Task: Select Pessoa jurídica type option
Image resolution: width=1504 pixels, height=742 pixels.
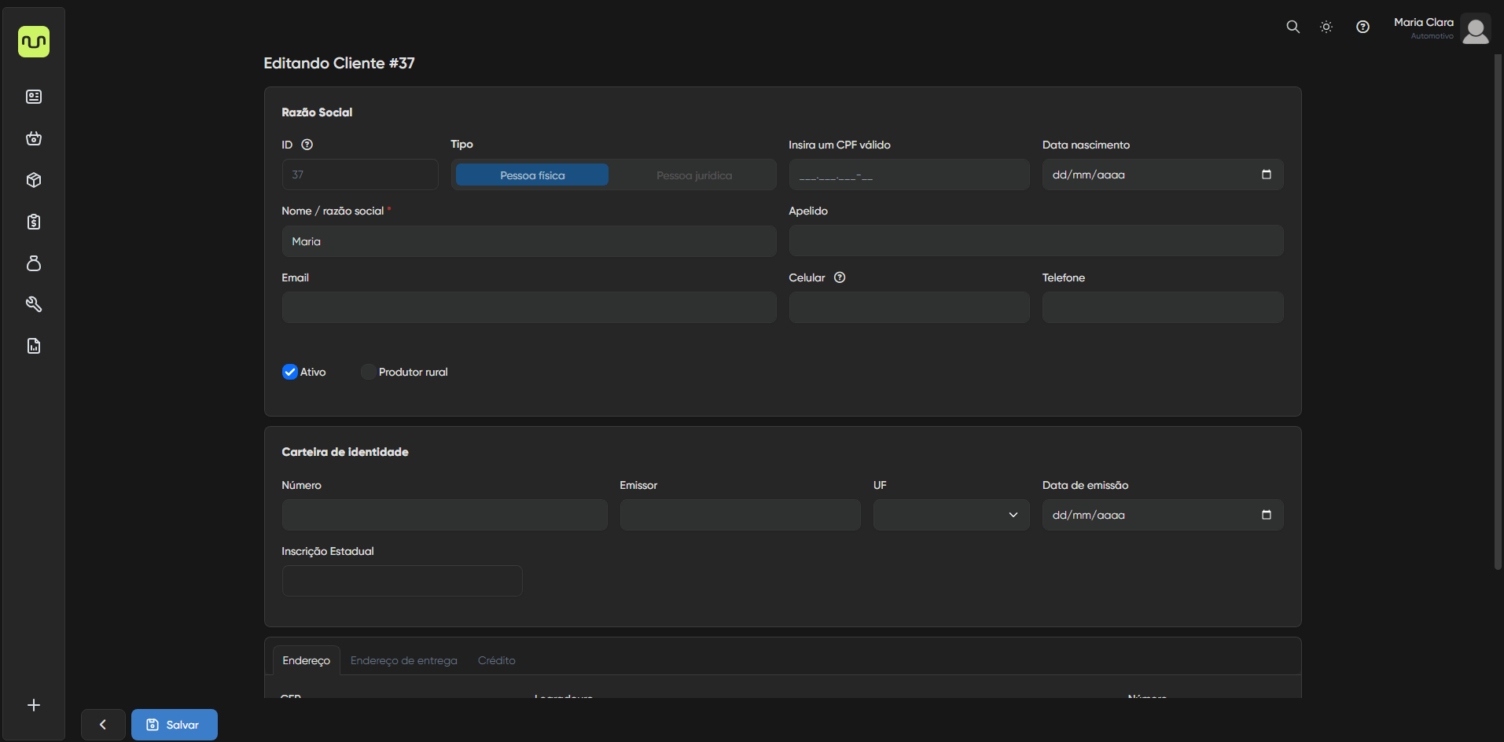Action: [x=693, y=175]
